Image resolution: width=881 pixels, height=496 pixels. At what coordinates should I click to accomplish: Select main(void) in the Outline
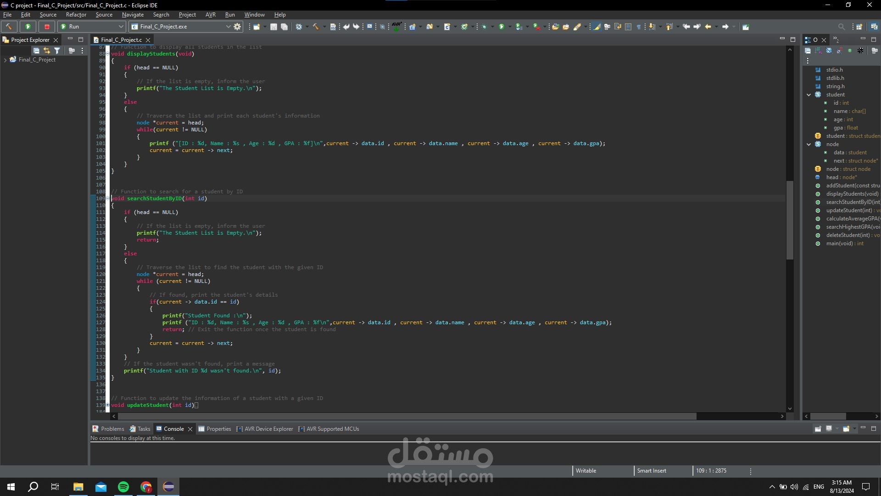pos(839,243)
